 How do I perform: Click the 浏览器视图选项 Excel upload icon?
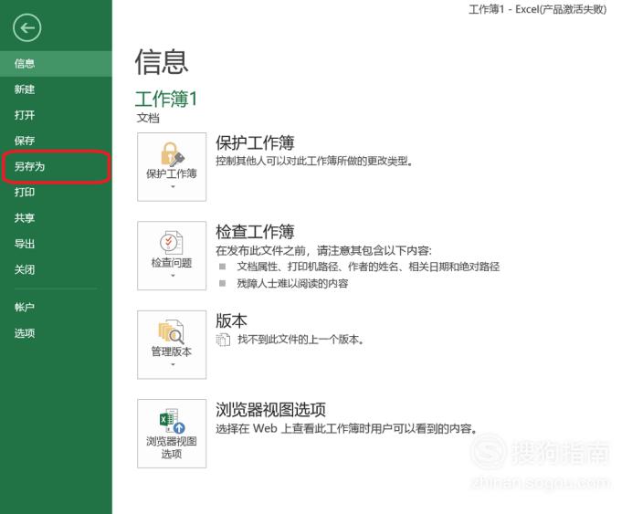172,421
